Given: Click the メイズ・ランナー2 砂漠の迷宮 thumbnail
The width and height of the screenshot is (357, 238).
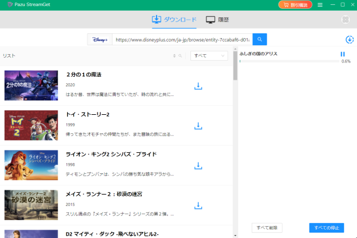Looking at the screenshot, I should (31, 205).
